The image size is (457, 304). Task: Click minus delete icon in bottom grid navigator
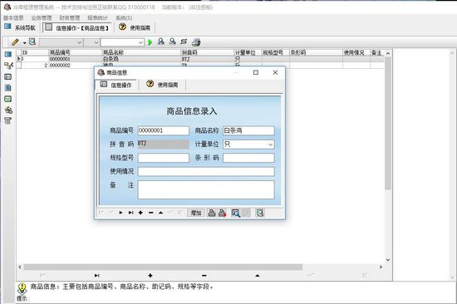(x=204, y=276)
